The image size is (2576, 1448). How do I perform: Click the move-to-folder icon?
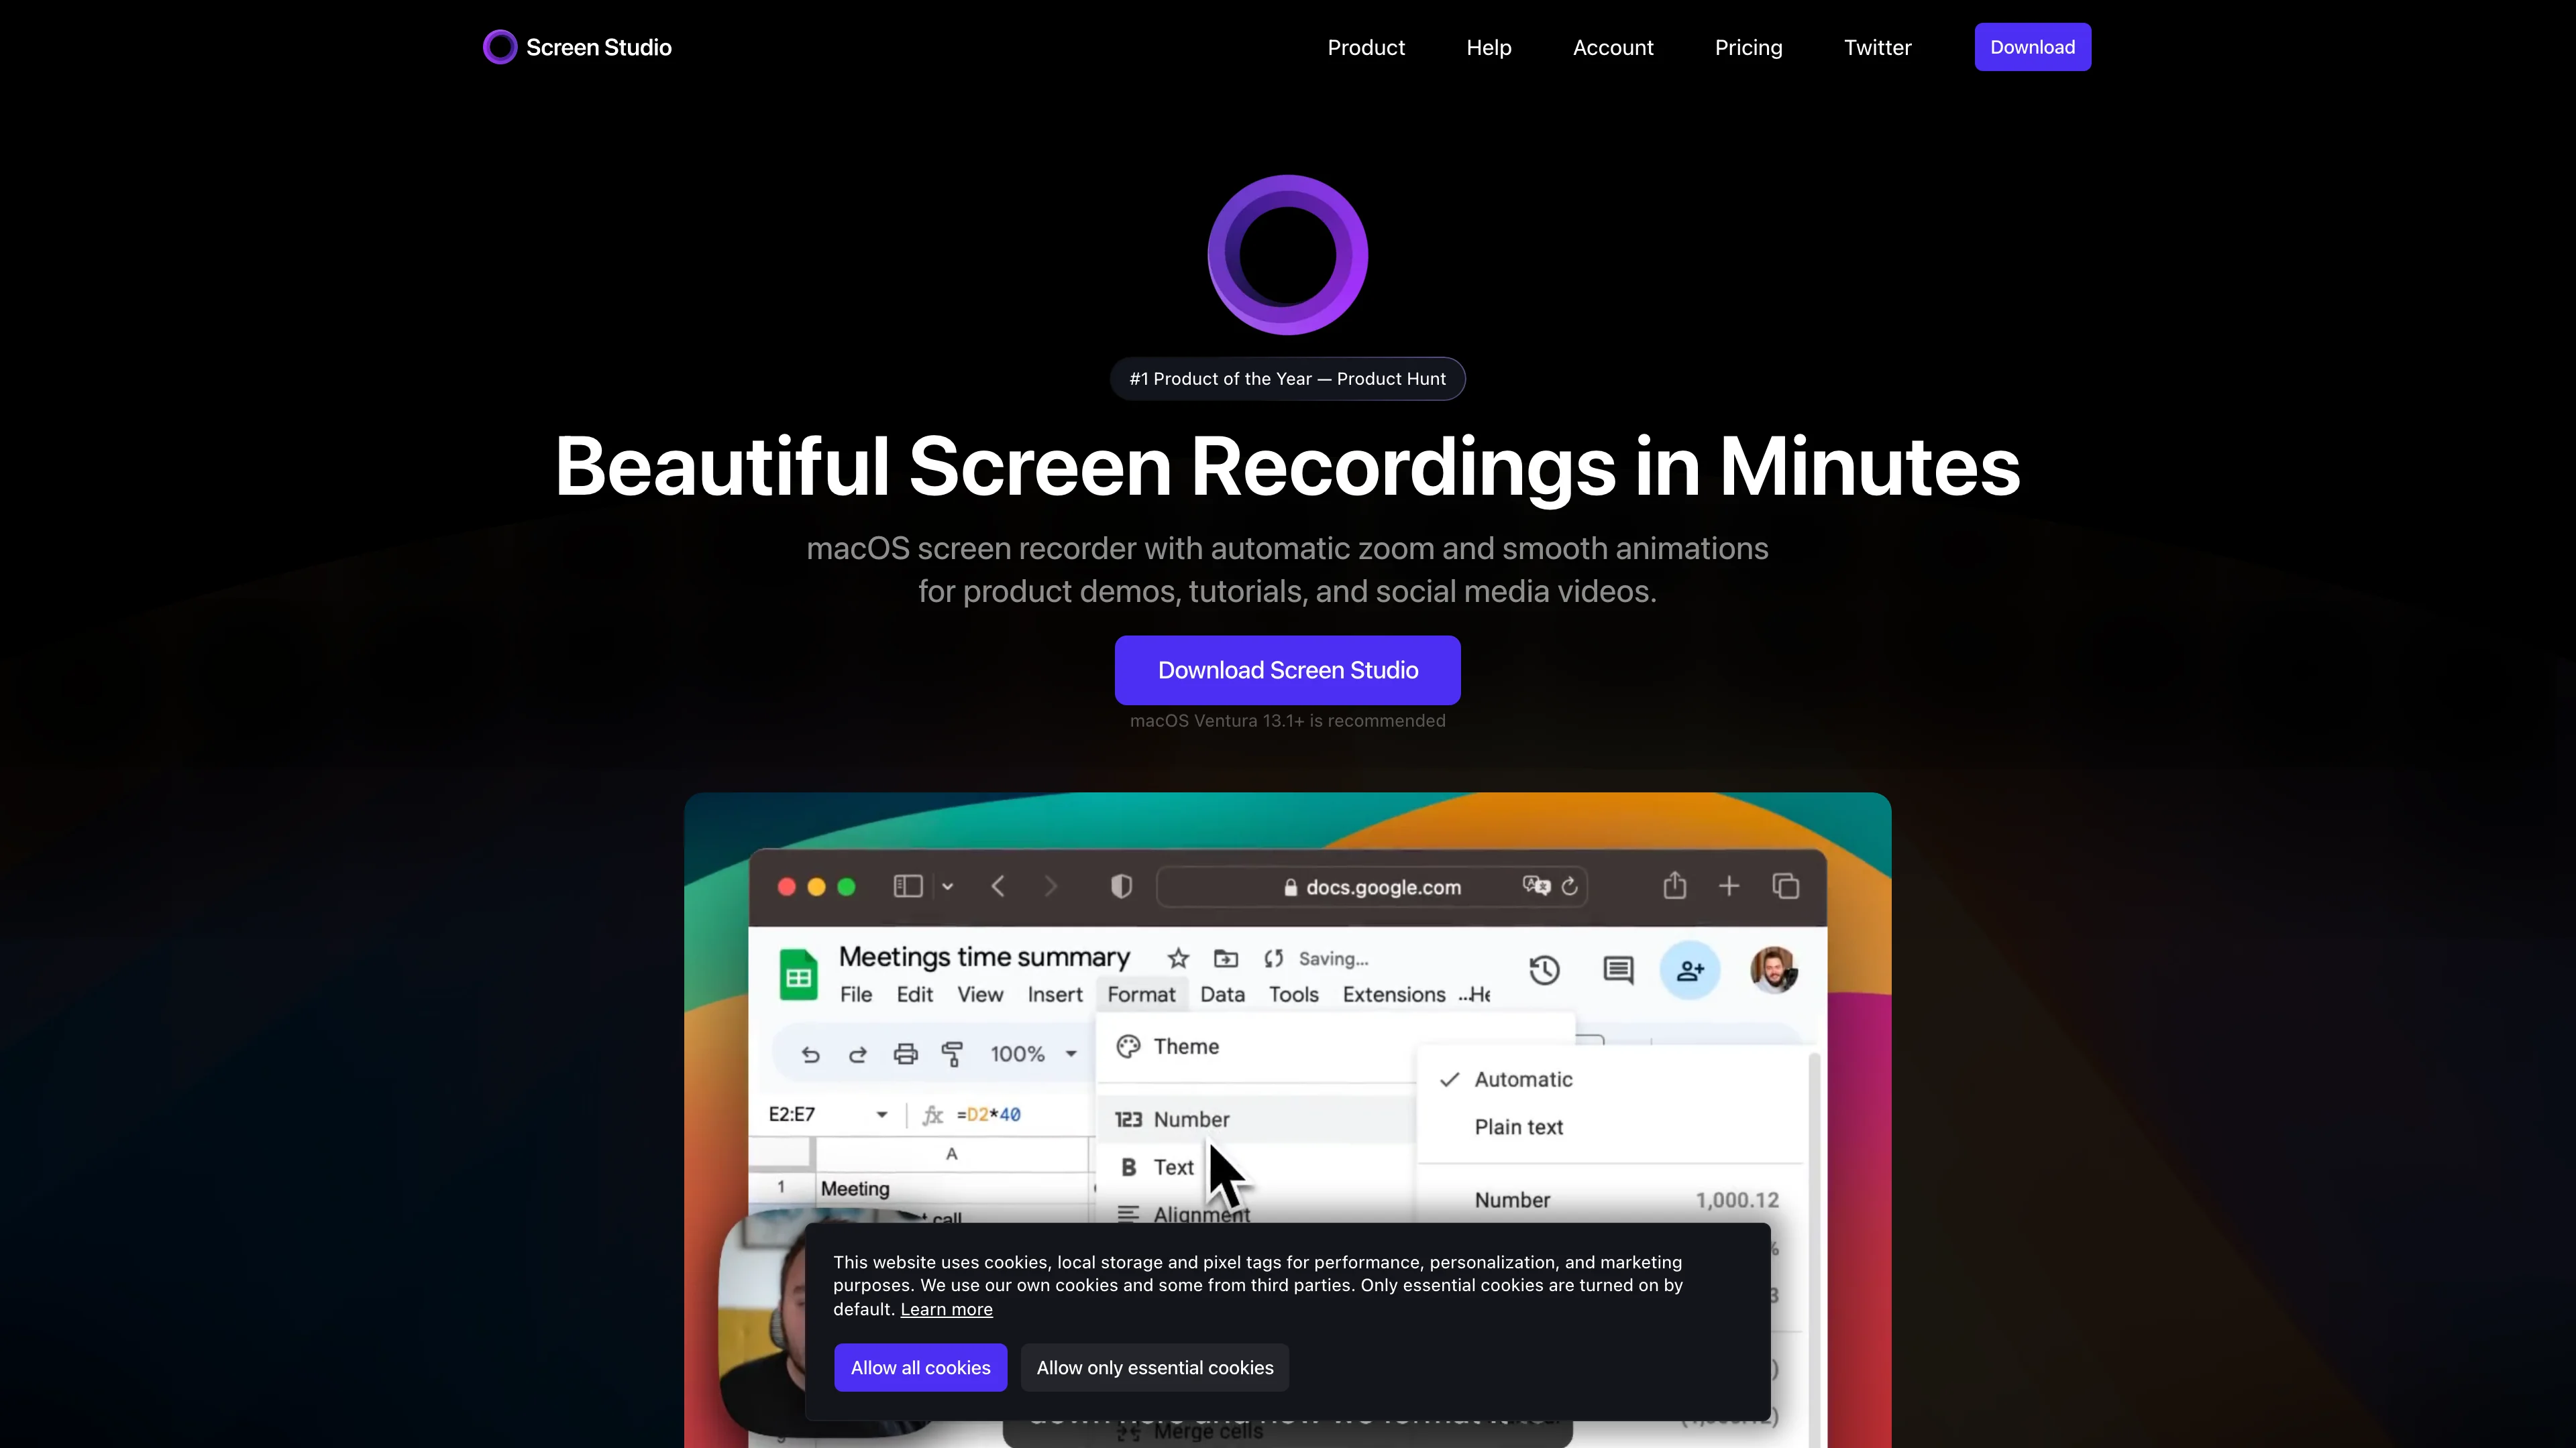point(1226,959)
